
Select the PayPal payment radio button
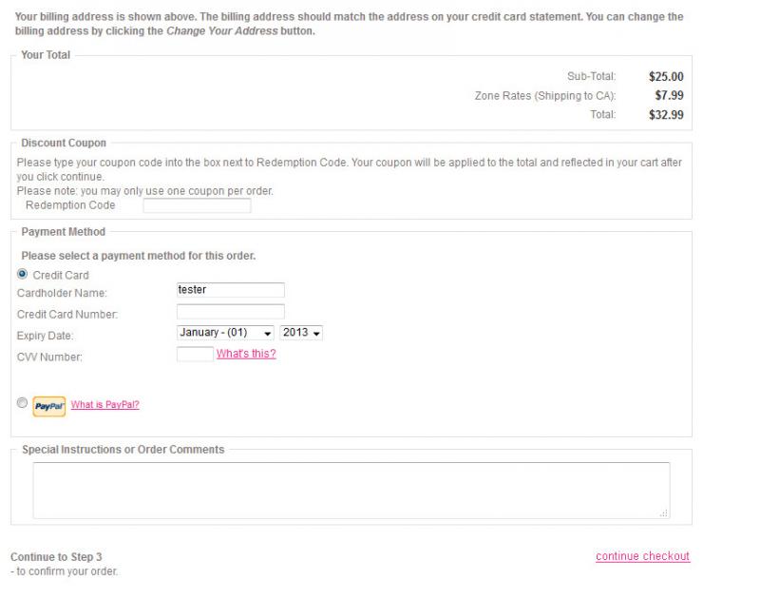click(x=22, y=402)
